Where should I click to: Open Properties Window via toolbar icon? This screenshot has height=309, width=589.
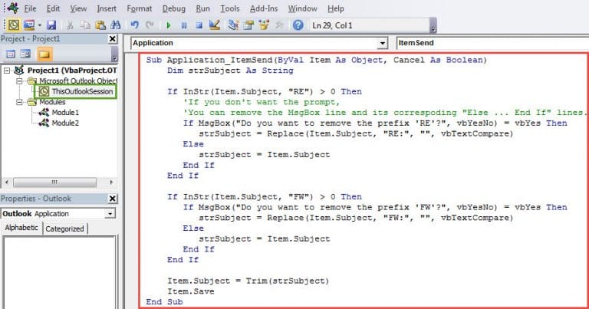coord(248,25)
